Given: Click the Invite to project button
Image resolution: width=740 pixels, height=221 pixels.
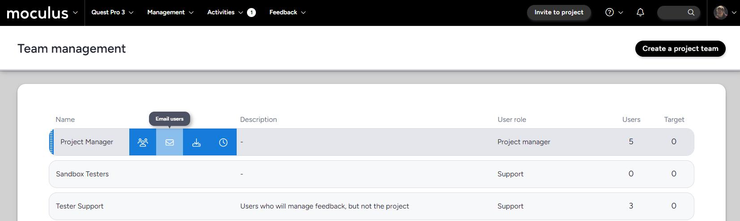Looking at the screenshot, I should pyautogui.click(x=559, y=13).
